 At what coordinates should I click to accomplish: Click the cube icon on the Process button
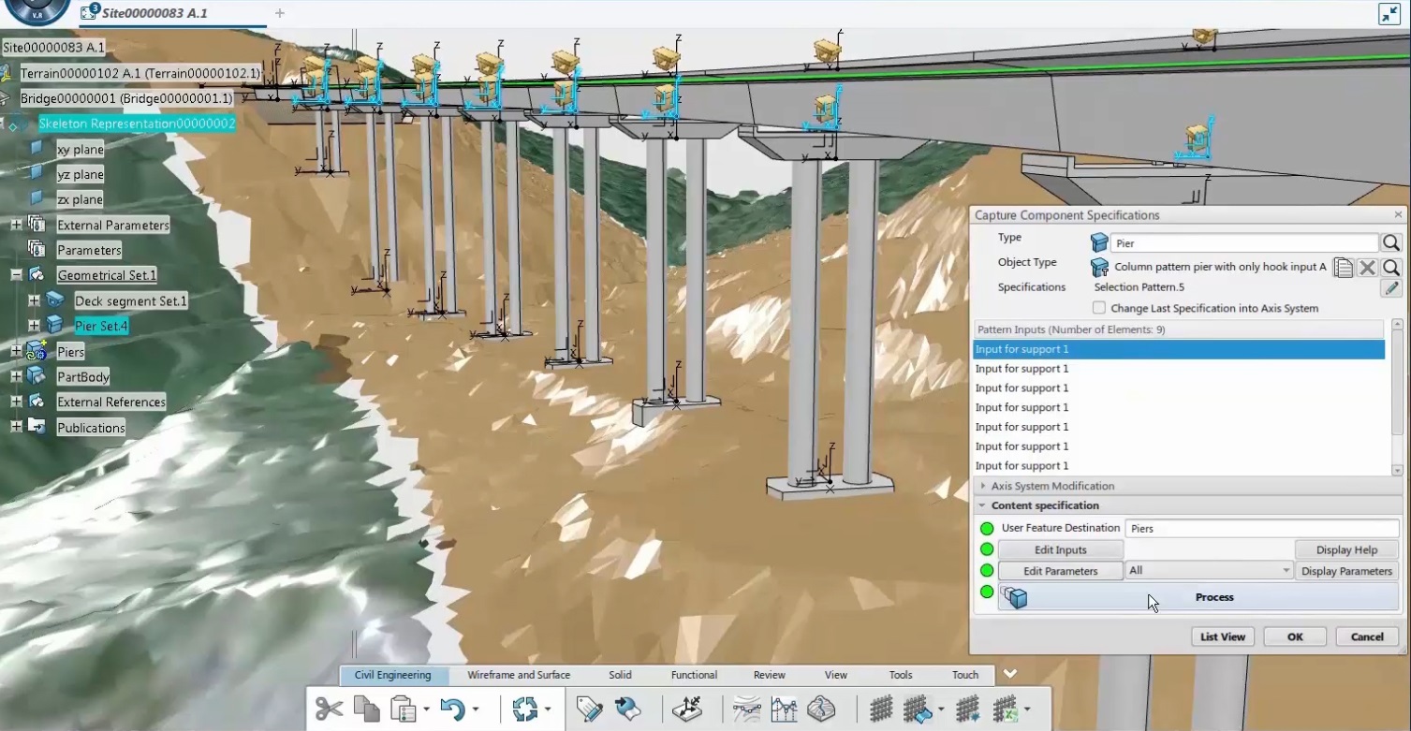click(x=1015, y=596)
